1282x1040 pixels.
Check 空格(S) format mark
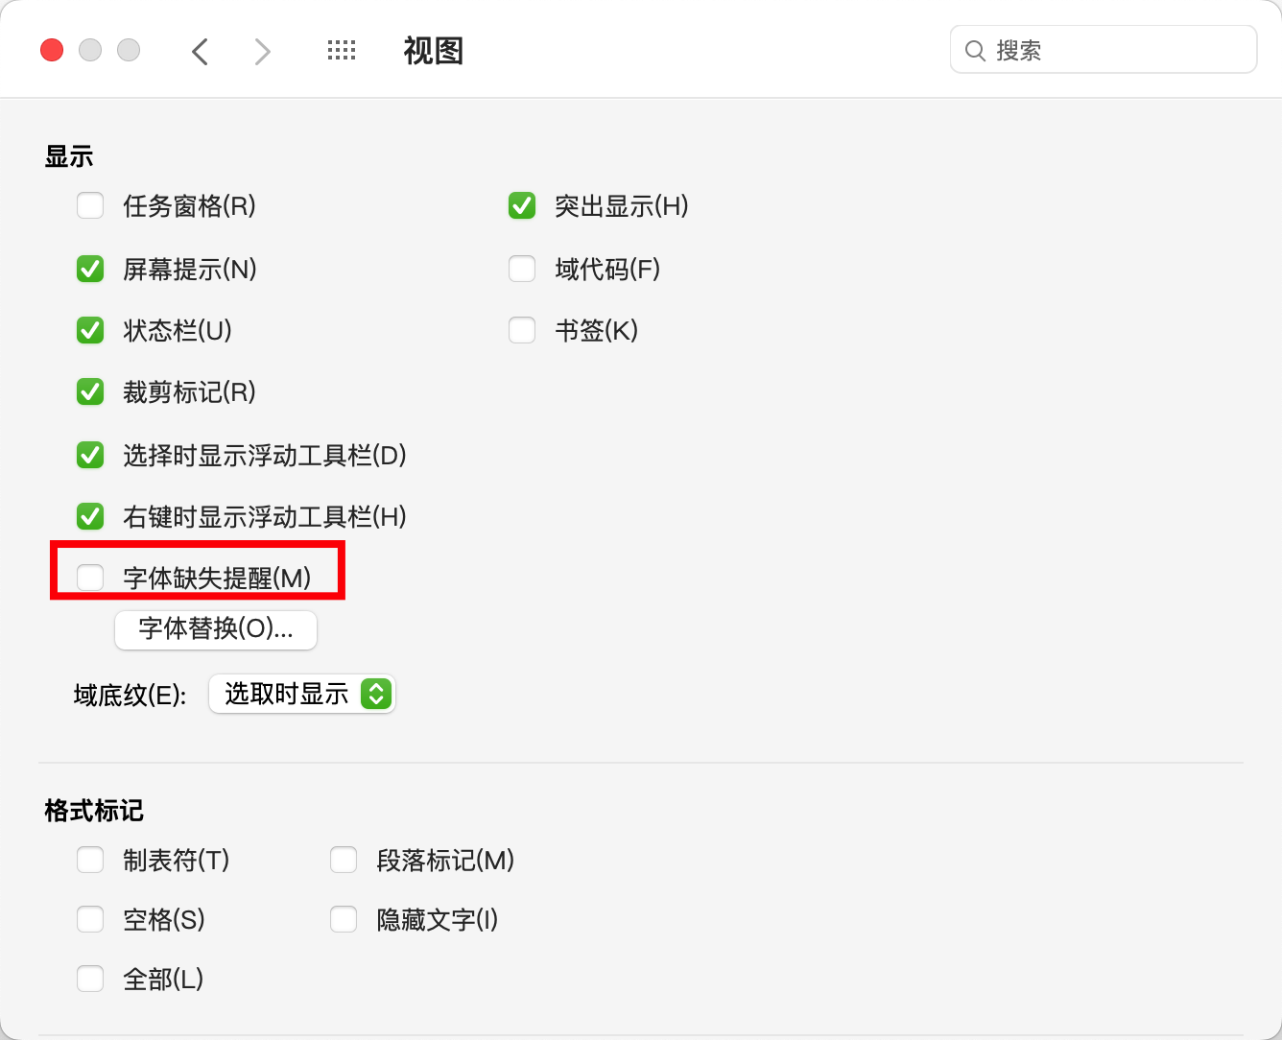90,919
